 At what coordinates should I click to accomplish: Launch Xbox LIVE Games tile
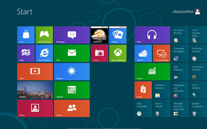tap(44, 35)
